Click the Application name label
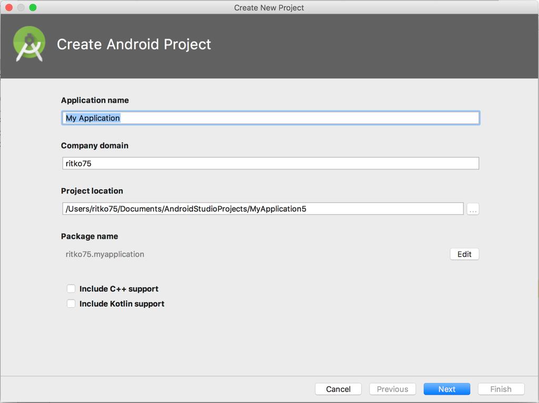The image size is (539, 403). [x=95, y=100]
